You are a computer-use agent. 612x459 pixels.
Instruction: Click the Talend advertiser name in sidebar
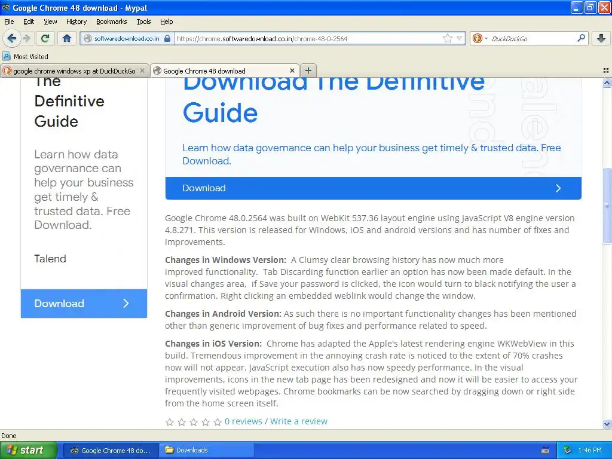50,259
